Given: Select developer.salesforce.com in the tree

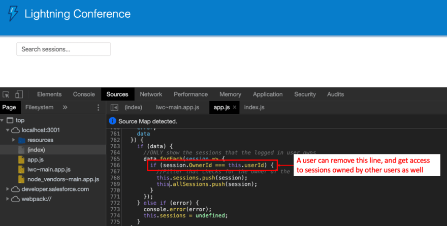Looking at the screenshot, I should 55,189.
